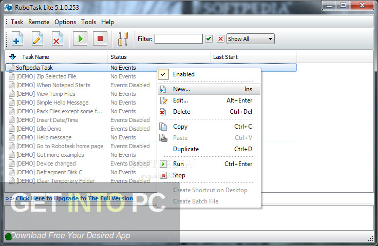
Task: Choose Edit... in the context menu
Action: click(209, 100)
